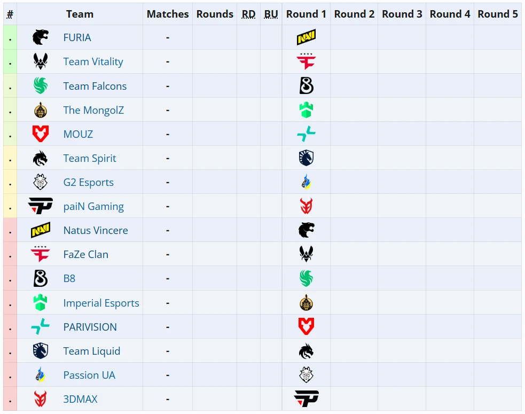Screen dimensions: 525x414
Task: Click the paiN Gaming logo in 3DMAX's Round 1 cell
Action: pyautogui.click(x=306, y=399)
